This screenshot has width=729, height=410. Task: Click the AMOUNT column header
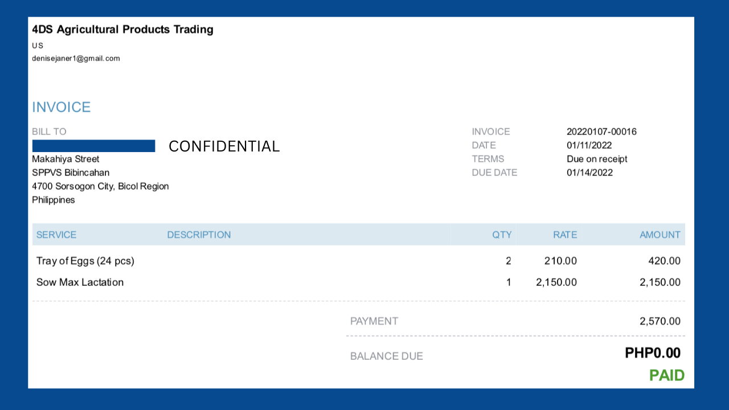click(x=660, y=235)
